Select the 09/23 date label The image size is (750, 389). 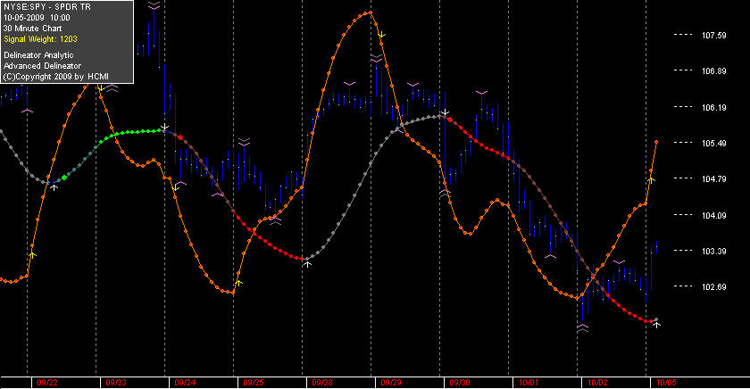116,383
